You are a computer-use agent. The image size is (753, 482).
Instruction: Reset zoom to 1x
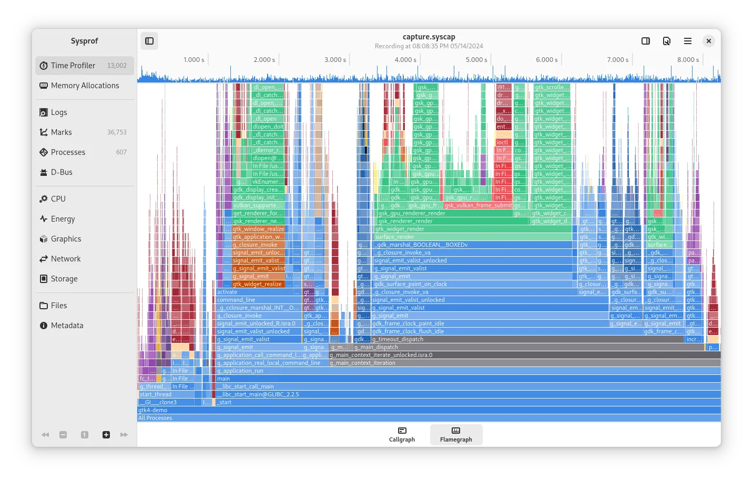click(85, 435)
